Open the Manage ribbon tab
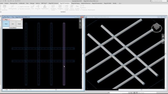This screenshot has height=94, width=168. pos(32,3)
